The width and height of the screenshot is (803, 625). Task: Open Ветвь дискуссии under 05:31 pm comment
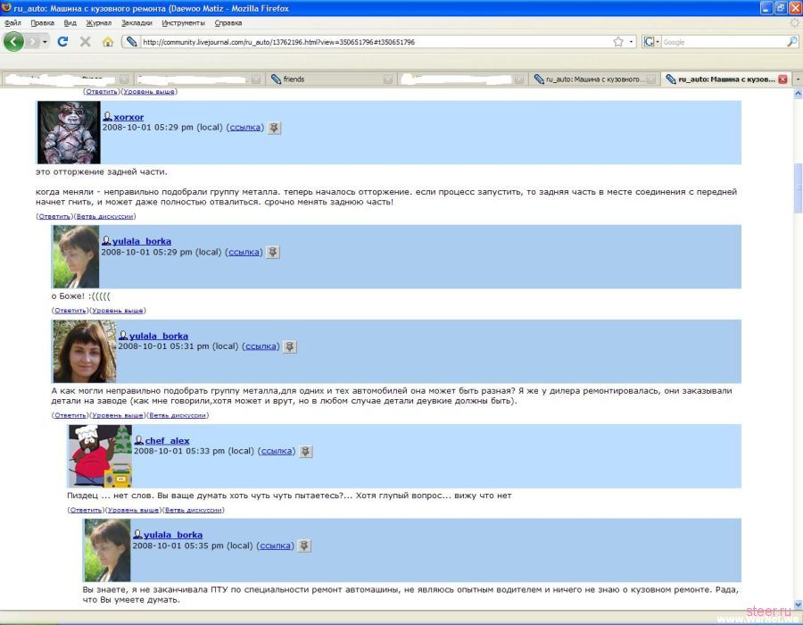178,415
